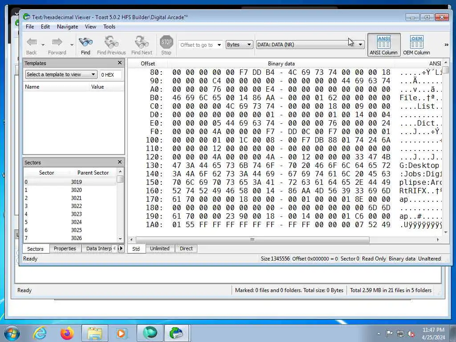Expand the toolbar overflow chevron
The width and height of the screenshot is (456, 342).
(x=446, y=45)
